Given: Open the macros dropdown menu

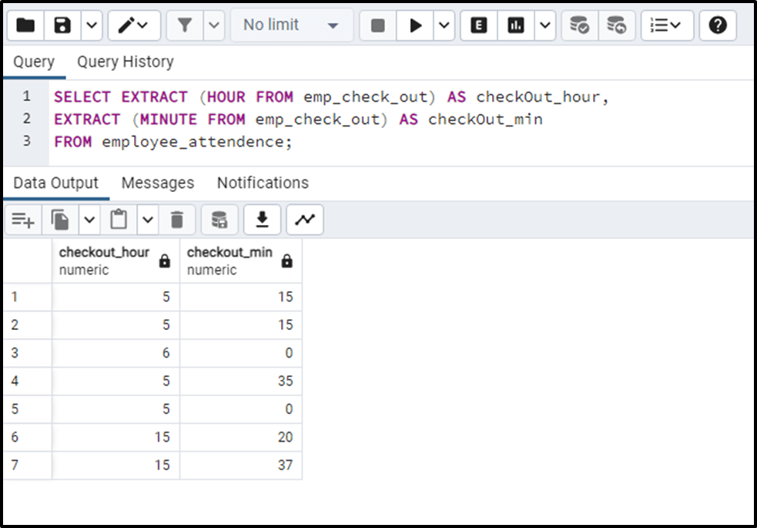Looking at the screenshot, I should click(x=664, y=25).
